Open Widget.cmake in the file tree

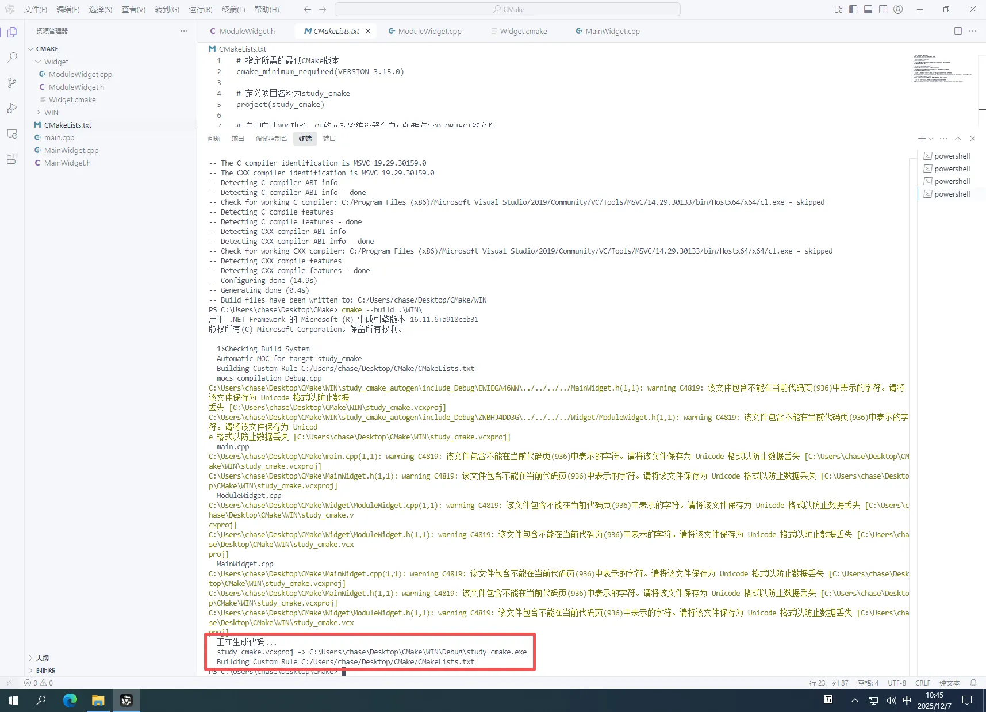coord(110,99)
